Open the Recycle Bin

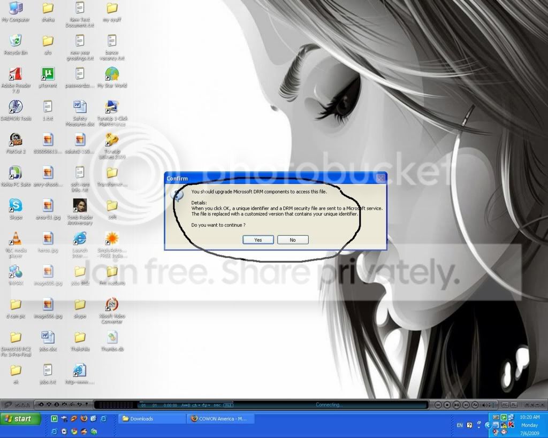(x=16, y=45)
